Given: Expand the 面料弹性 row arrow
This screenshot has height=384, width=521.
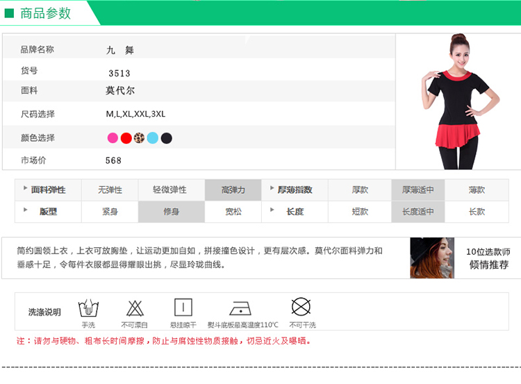Looking at the screenshot, I should pyautogui.click(x=26, y=188).
